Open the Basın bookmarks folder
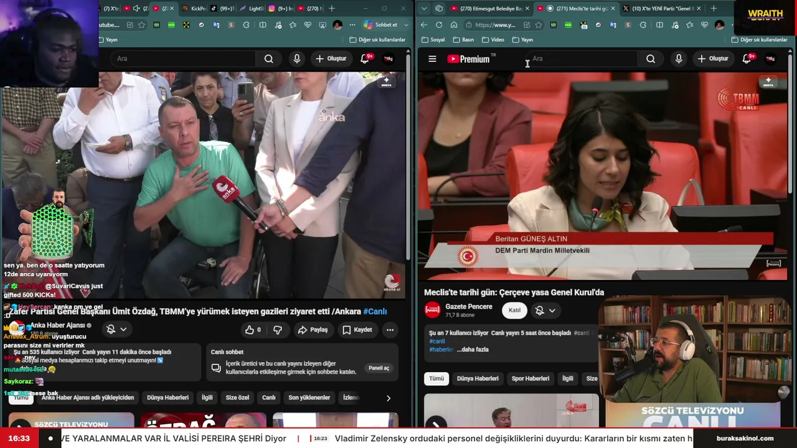The width and height of the screenshot is (797, 448). coord(463,40)
